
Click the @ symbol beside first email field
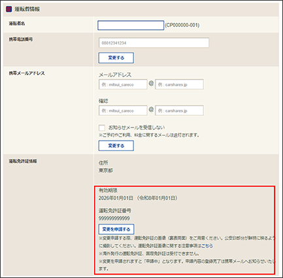(x=151, y=84)
